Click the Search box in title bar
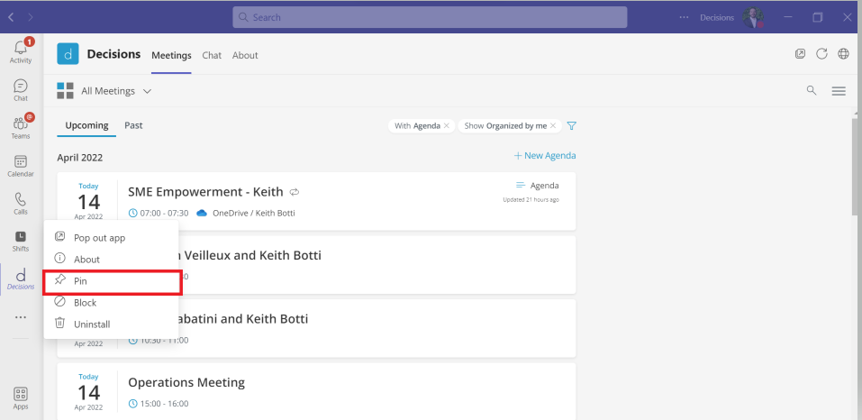 point(430,17)
